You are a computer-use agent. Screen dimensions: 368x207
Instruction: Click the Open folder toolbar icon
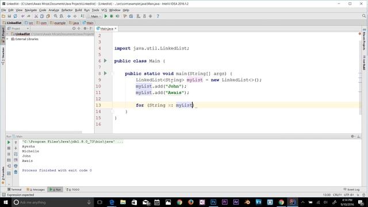(3, 16)
